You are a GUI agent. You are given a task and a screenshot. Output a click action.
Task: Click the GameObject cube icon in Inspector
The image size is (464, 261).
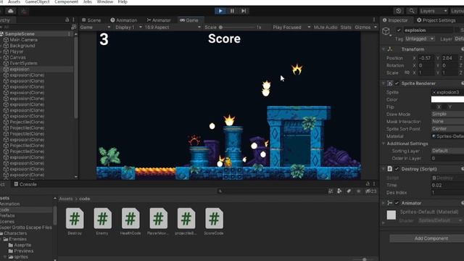click(x=386, y=31)
